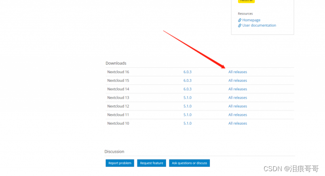
Task: Select the Nextcloud 11 row label
Action: pos(118,115)
